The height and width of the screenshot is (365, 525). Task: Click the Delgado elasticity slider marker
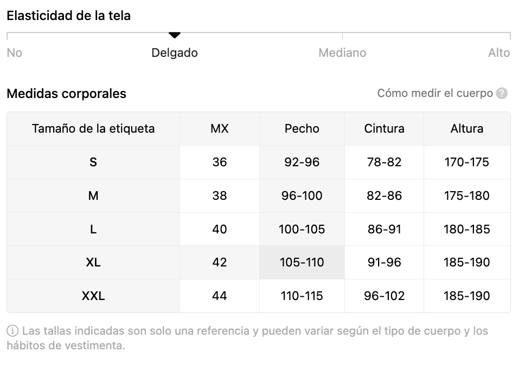[x=174, y=35]
